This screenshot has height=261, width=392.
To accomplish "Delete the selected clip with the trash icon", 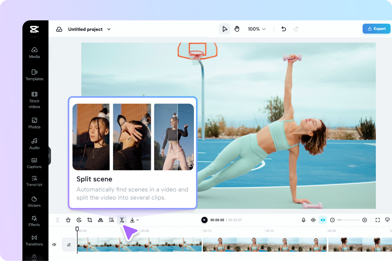I will click(x=68, y=220).
